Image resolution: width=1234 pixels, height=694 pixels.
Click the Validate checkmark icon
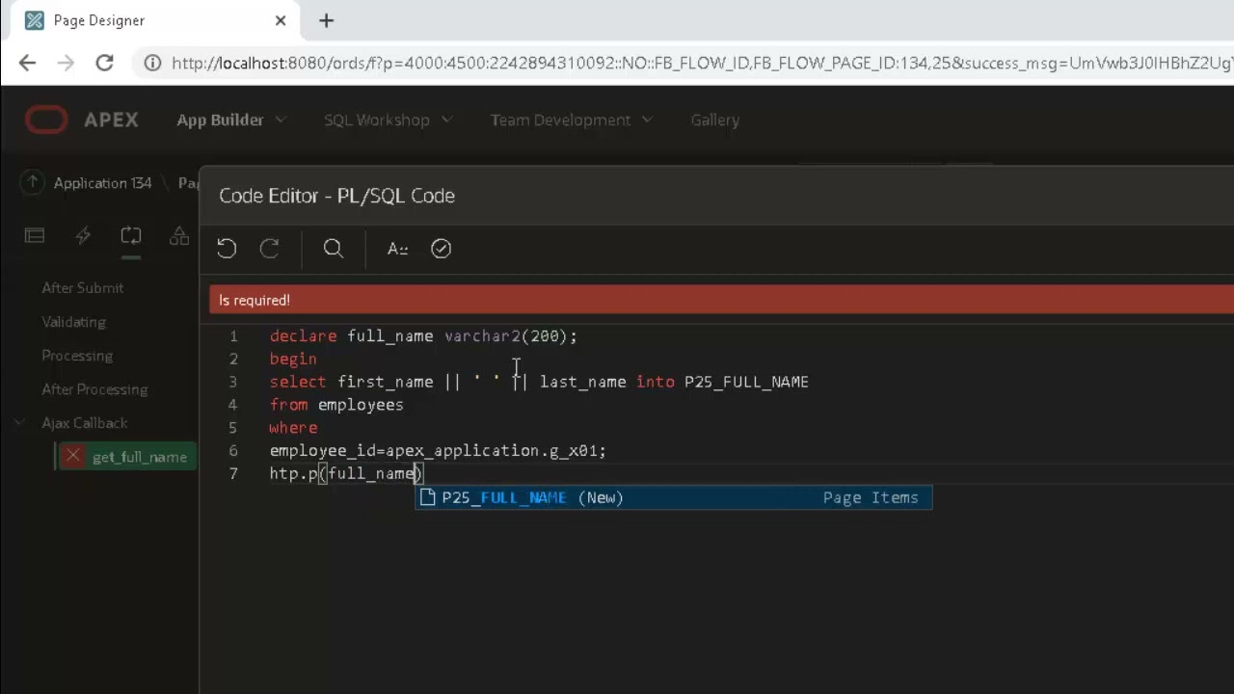tap(441, 249)
